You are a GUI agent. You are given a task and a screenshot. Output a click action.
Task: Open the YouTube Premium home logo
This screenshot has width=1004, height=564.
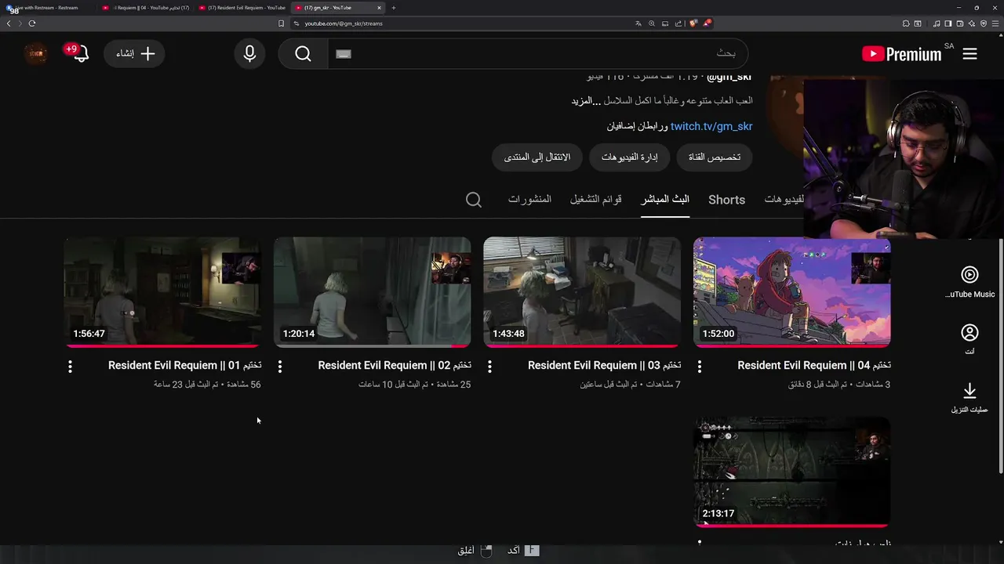pos(901,53)
